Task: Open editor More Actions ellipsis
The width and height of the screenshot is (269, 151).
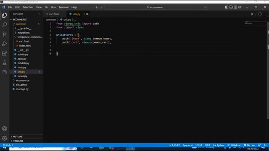Action: (x=265, y=14)
